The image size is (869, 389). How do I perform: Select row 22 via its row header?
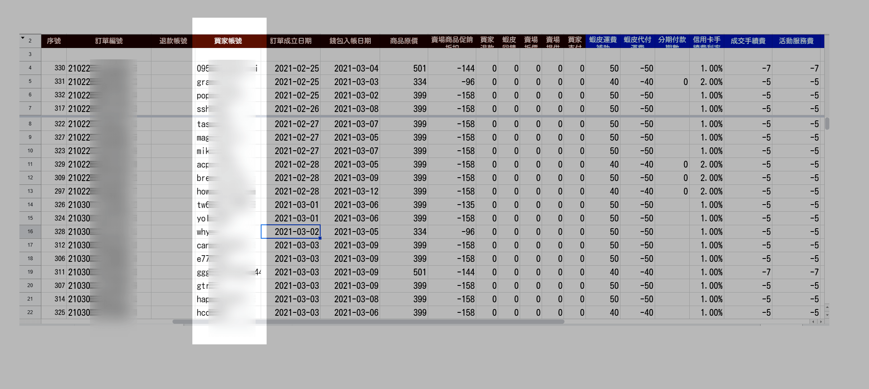coord(30,312)
